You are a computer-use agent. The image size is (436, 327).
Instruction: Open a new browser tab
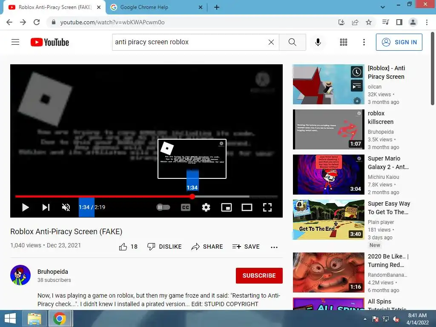[217, 7]
